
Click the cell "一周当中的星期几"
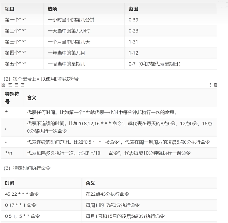tap(84, 64)
